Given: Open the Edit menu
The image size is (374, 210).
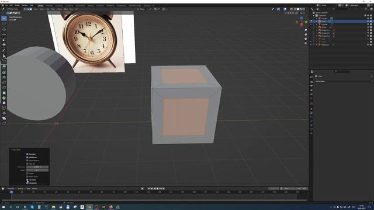Looking at the screenshot, I should 11,5.
